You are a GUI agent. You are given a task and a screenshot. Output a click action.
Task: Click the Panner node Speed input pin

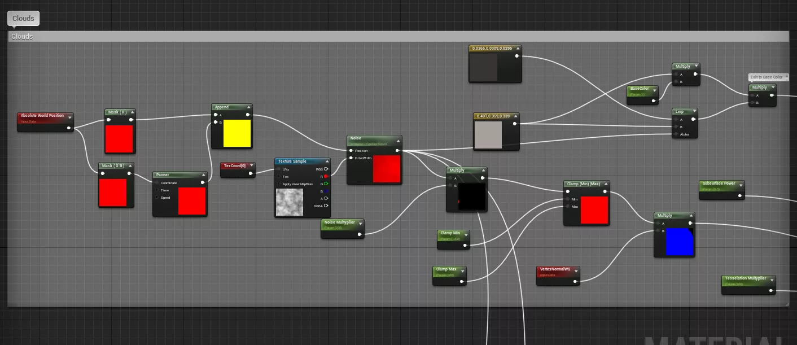pos(157,198)
